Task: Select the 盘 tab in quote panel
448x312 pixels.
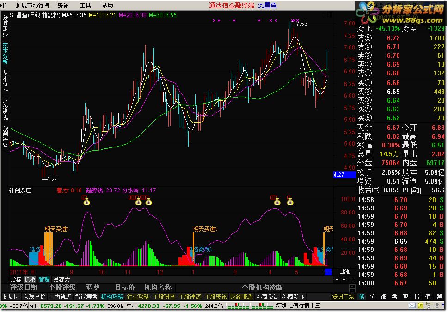Action: [394, 297]
